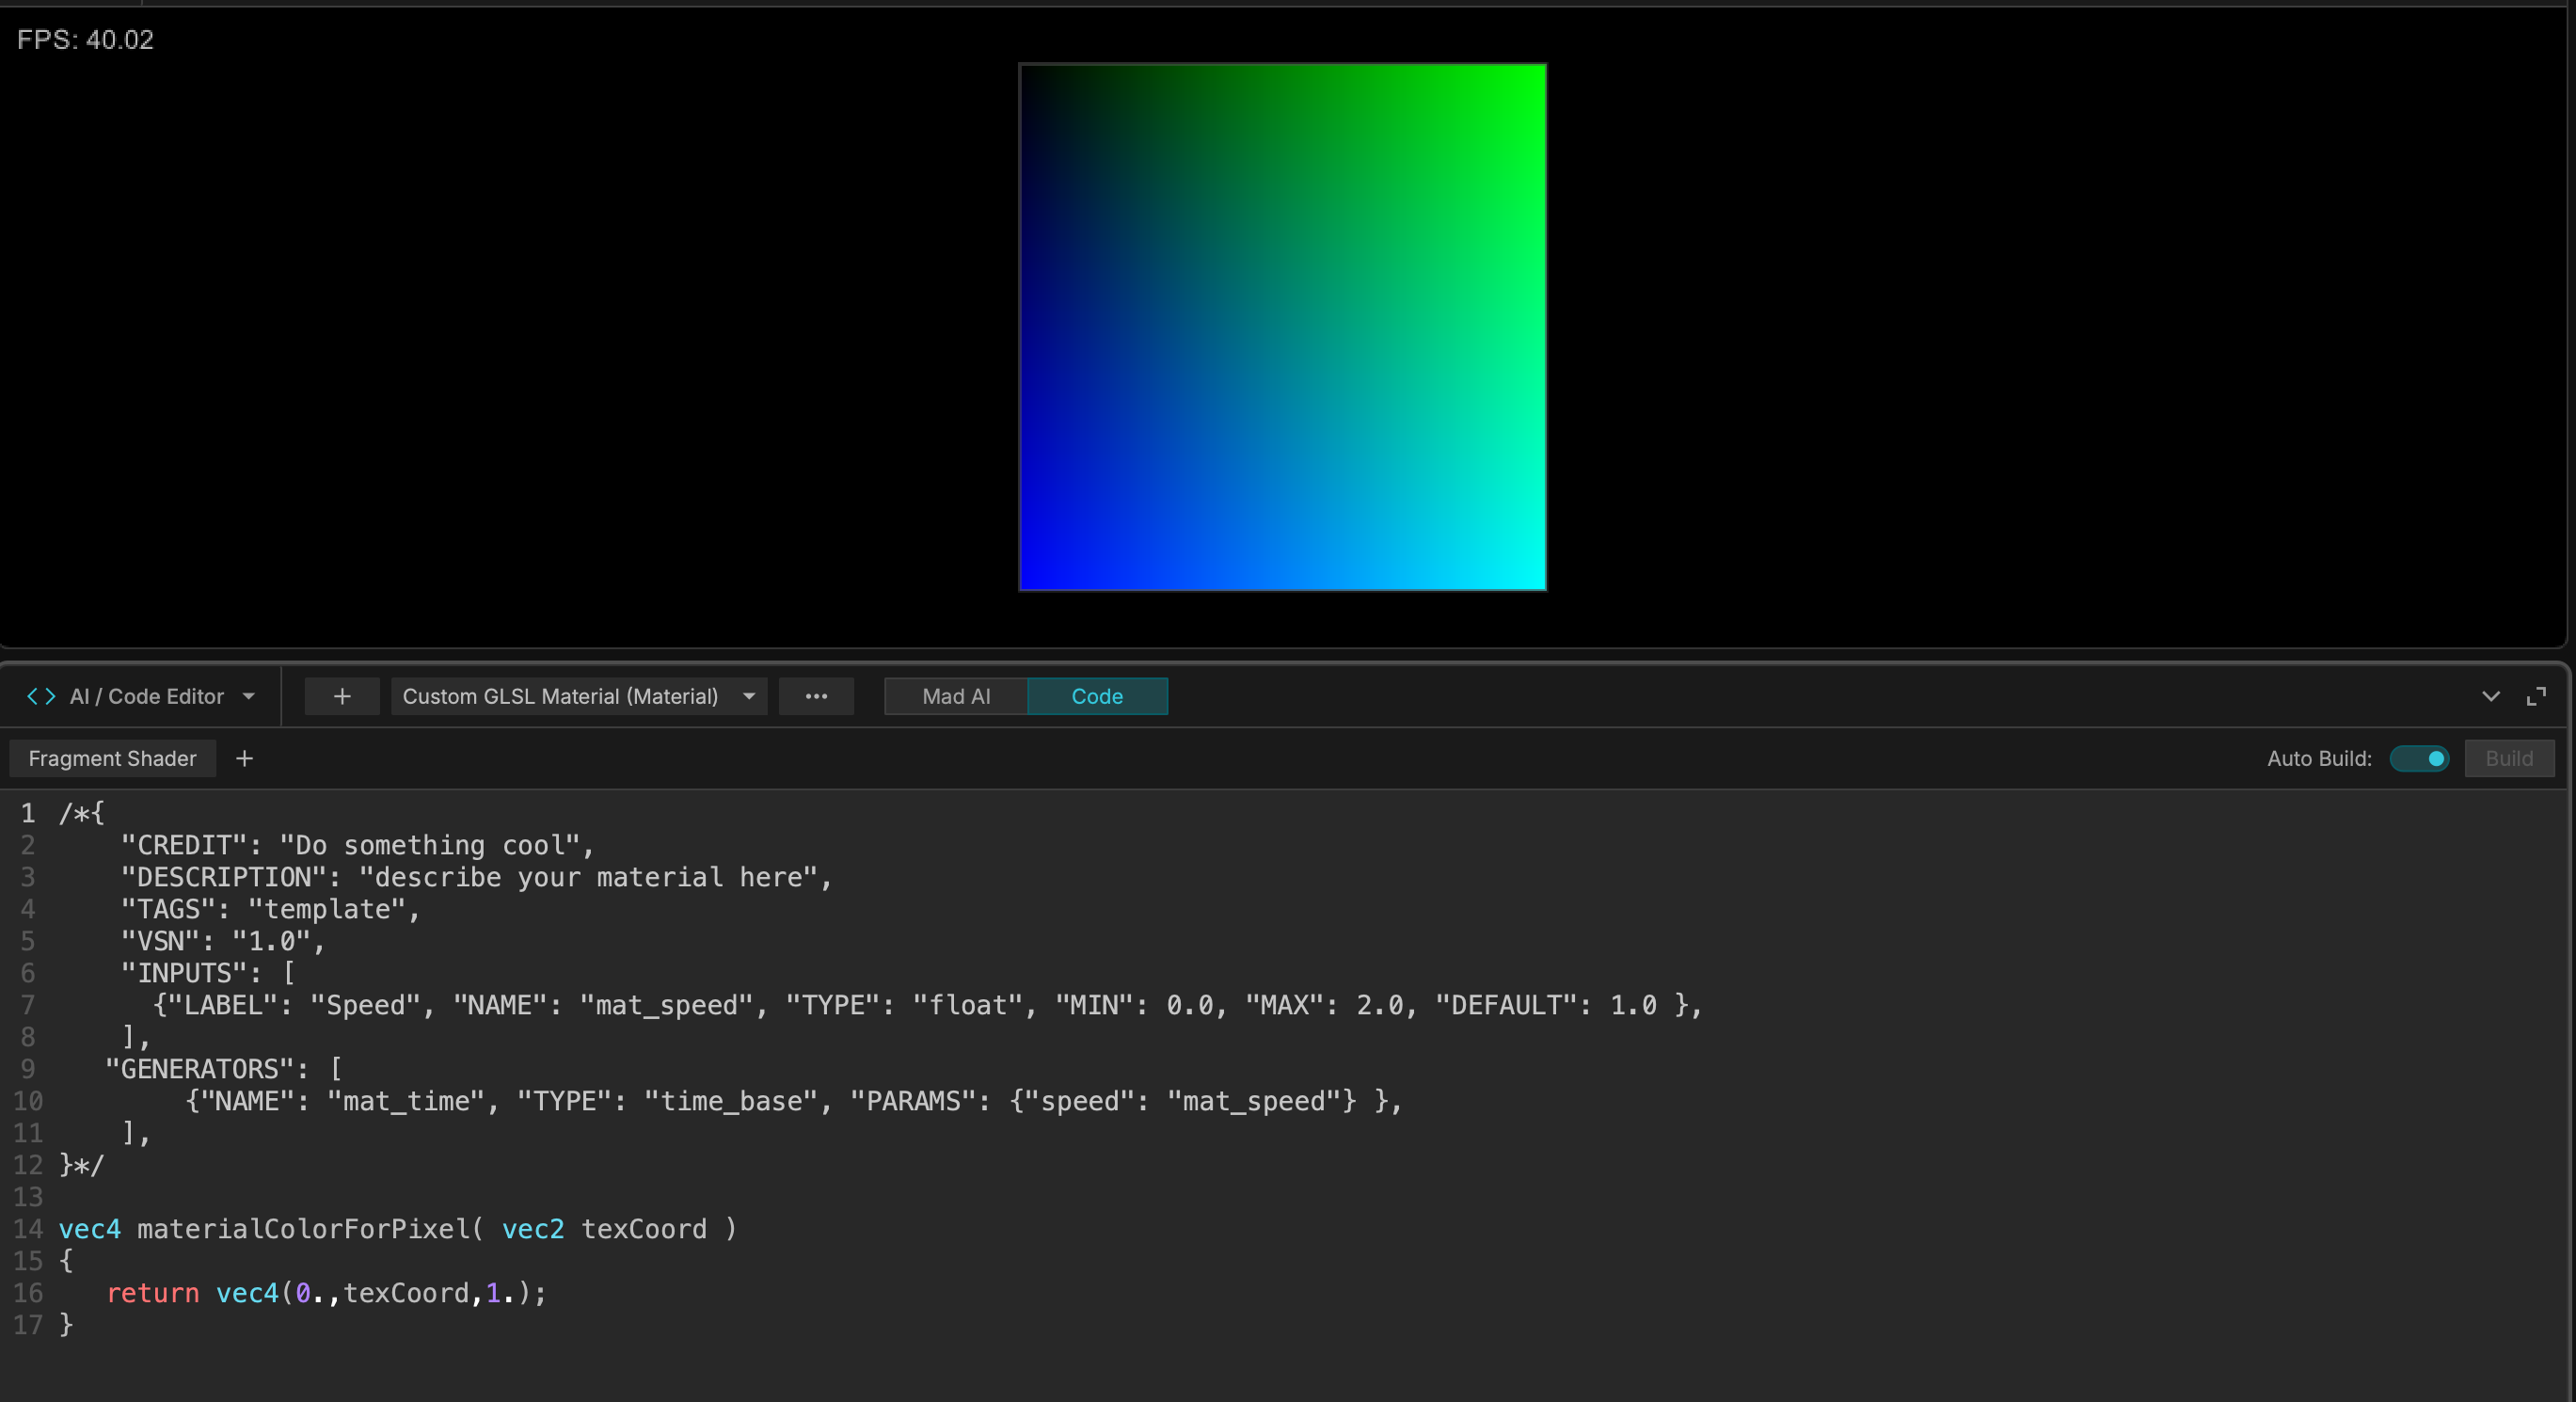2576x1402 pixels.
Task: Click the "DESCRIPTION" line of code
Action: 476,877
